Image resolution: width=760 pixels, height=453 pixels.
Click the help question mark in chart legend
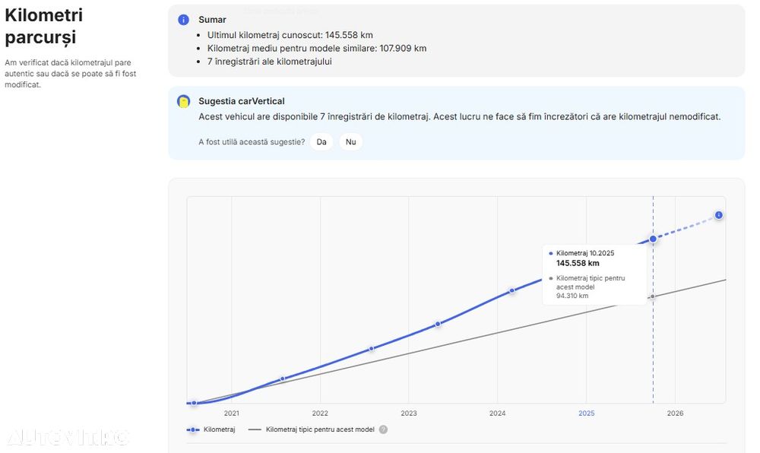(383, 429)
